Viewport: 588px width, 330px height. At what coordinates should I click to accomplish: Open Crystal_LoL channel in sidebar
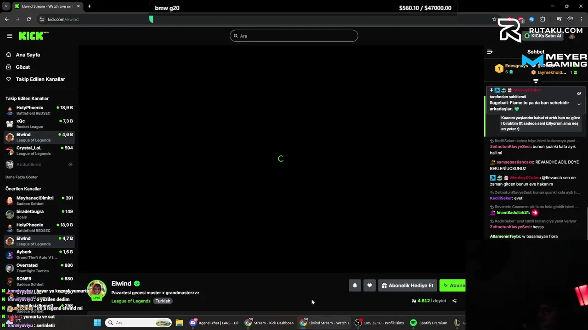(x=39, y=151)
